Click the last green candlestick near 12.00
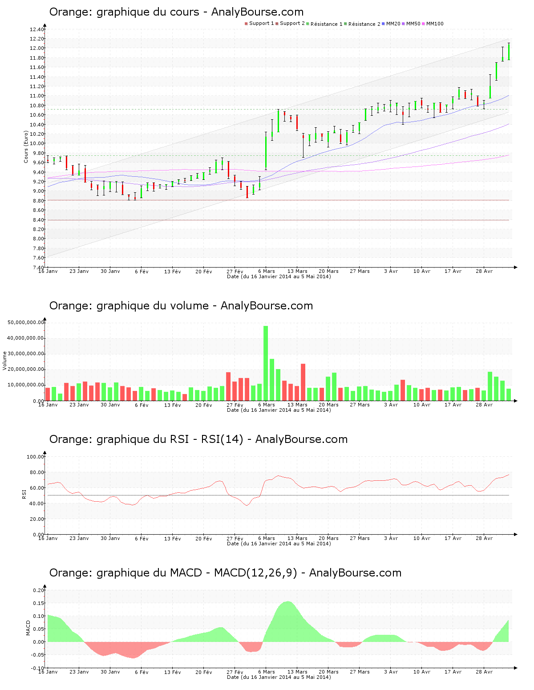Screen dimensions: 534x690 509,52
